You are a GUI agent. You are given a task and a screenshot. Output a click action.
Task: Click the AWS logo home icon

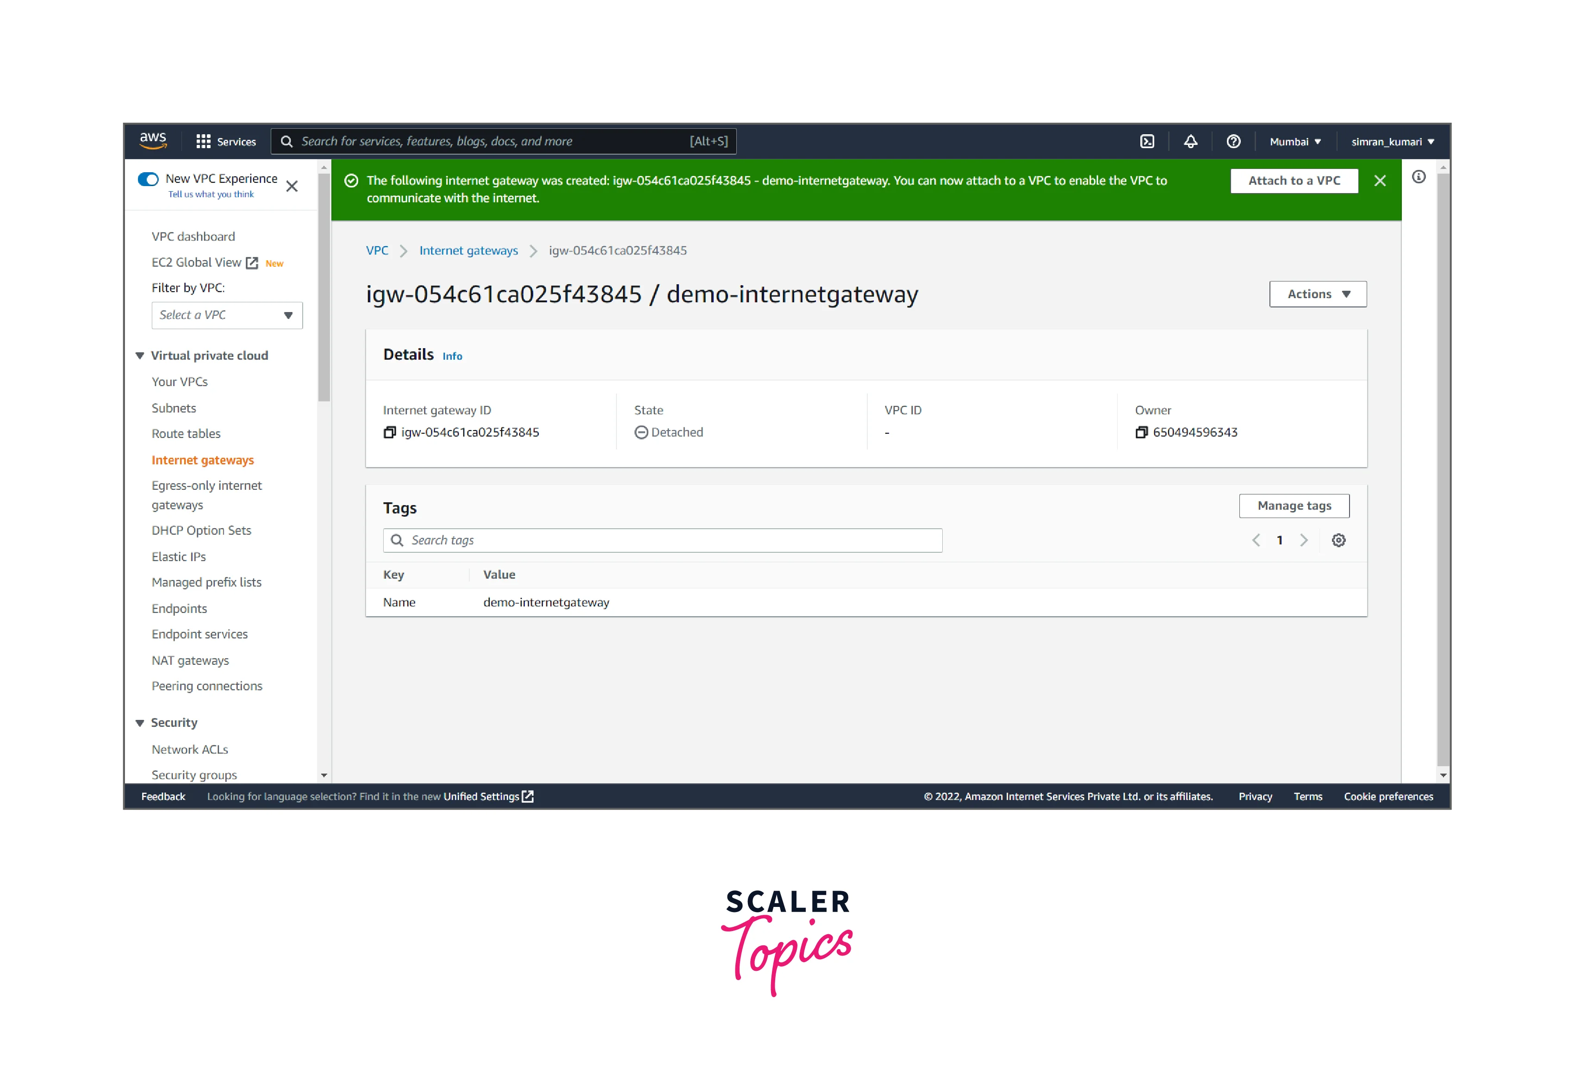click(x=153, y=141)
